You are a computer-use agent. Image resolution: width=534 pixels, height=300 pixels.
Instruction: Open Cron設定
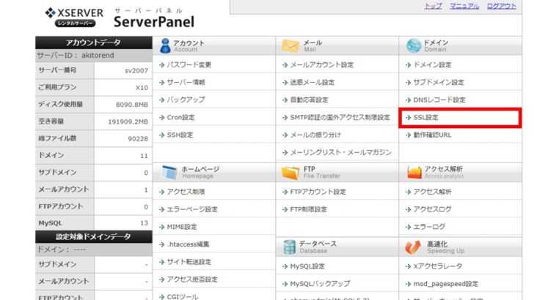180,117
